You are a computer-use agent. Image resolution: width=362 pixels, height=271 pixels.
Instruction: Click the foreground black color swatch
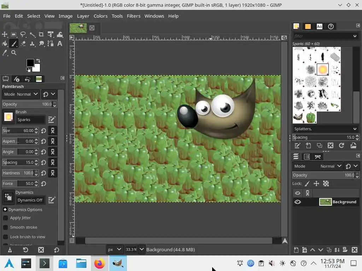point(30,62)
